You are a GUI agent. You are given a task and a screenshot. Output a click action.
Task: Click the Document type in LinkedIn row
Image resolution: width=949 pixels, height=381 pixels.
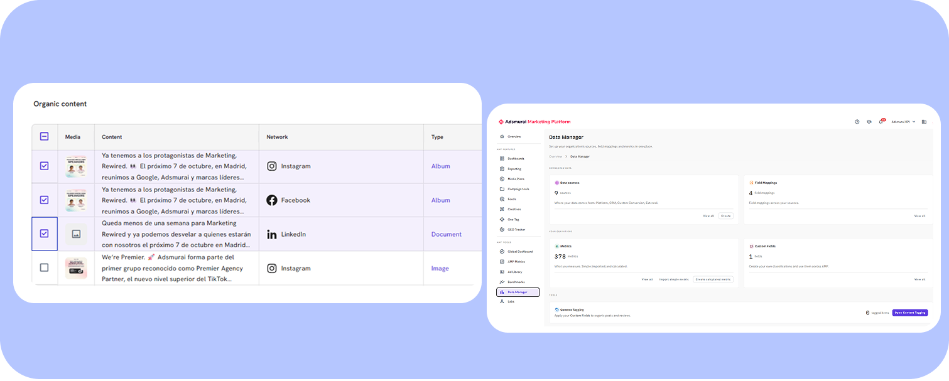coord(446,234)
